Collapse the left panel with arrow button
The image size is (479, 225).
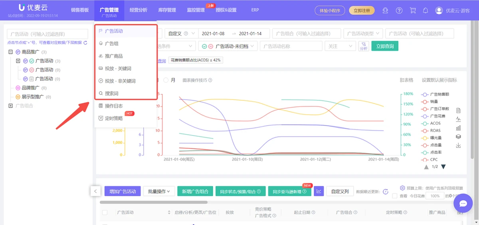95,191
